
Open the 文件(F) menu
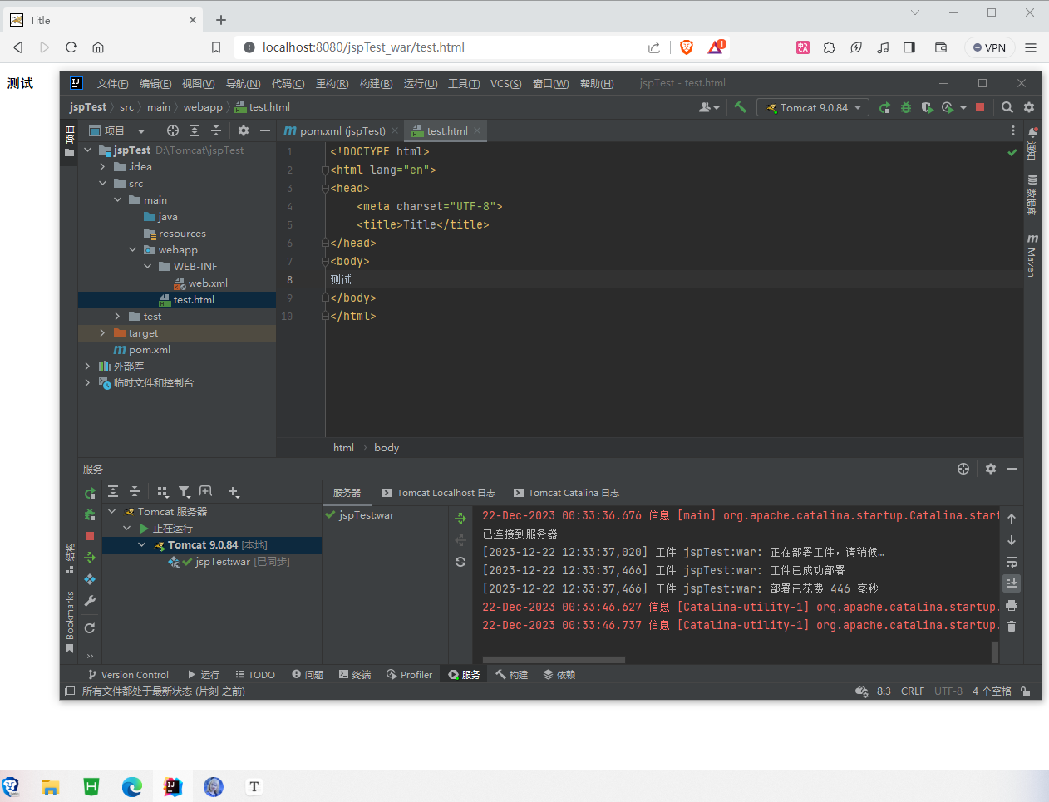[x=112, y=83]
